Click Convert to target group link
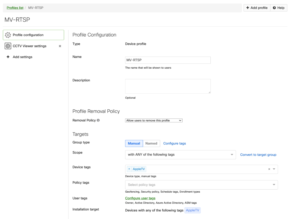Image resolution: width=290 pixels, height=219 pixels. [x=258, y=155]
